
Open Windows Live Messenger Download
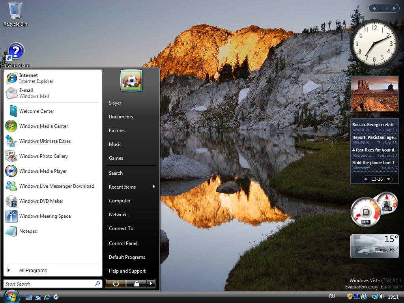53,186
